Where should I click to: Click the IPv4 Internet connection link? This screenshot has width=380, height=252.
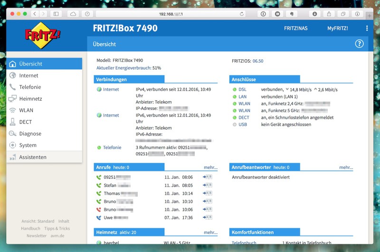111,89
